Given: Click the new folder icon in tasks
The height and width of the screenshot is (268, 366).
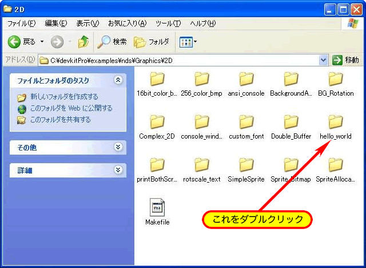Looking at the screenshot, I should coord(22,97).
